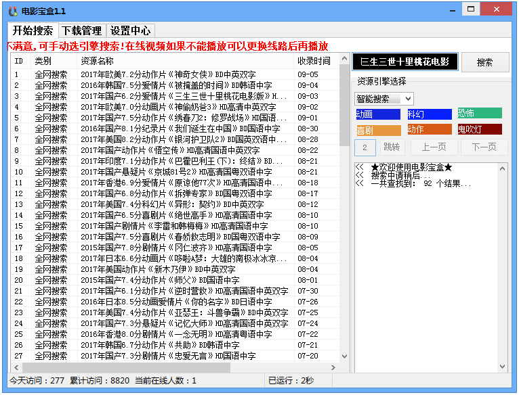Open the 设置中心 tab
Screen dimensions: 519x395
(131, 31)
